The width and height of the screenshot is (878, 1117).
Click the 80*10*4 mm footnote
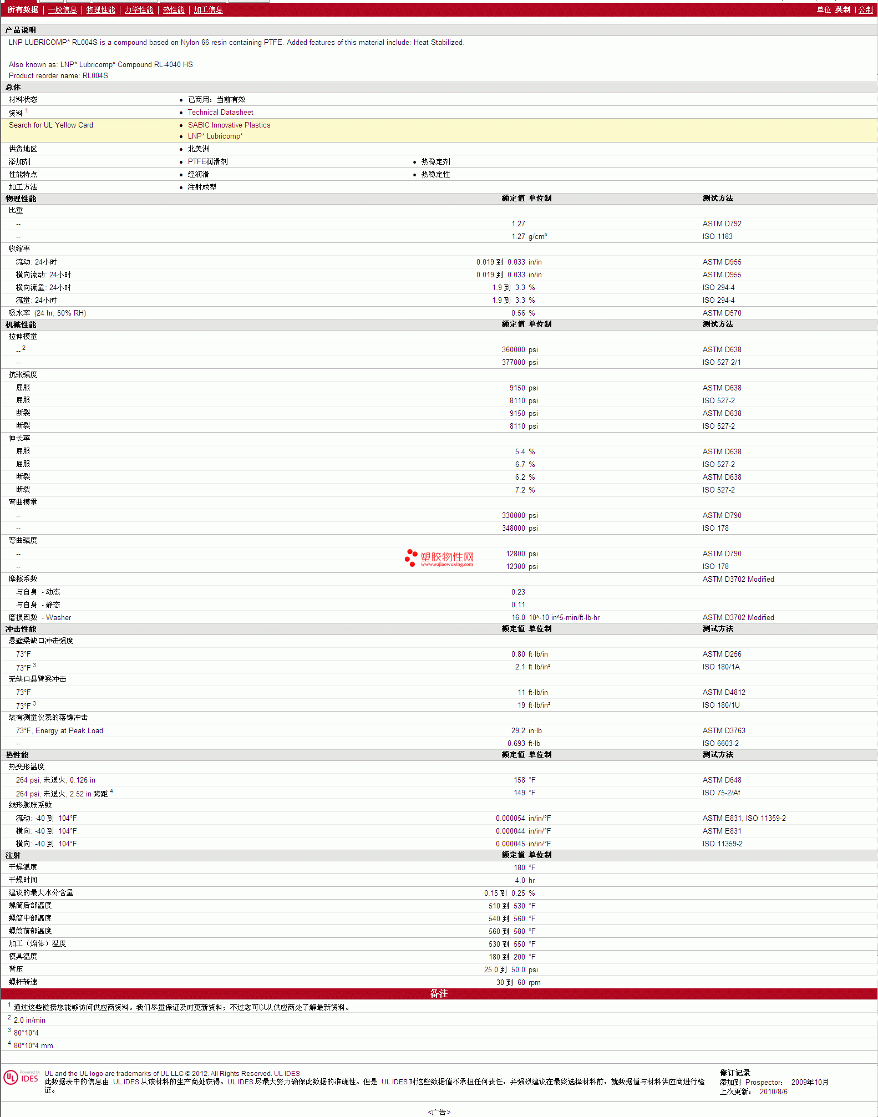click(33, 1045)
